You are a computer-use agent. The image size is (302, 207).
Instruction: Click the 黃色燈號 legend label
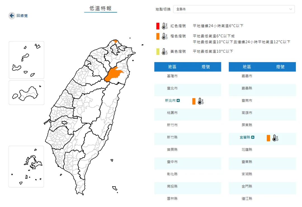coord(178,52)
